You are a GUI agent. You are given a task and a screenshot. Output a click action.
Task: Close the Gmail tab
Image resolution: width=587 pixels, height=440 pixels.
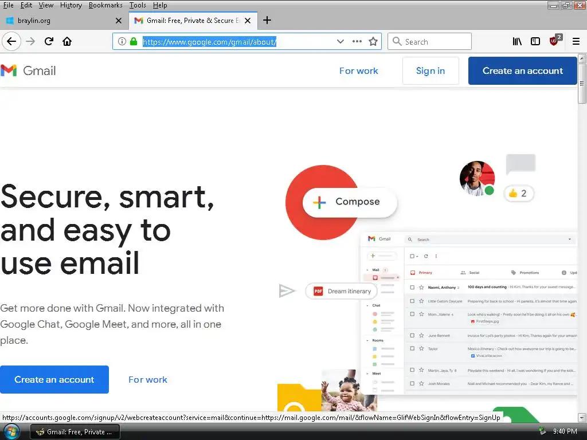[248, 21]
